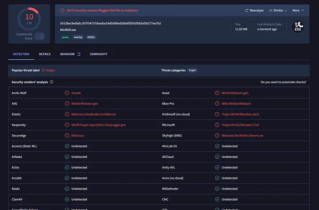Click the alert icon in Skyhigh (SWG) row

pyautogui.click(x=217, y=135)
